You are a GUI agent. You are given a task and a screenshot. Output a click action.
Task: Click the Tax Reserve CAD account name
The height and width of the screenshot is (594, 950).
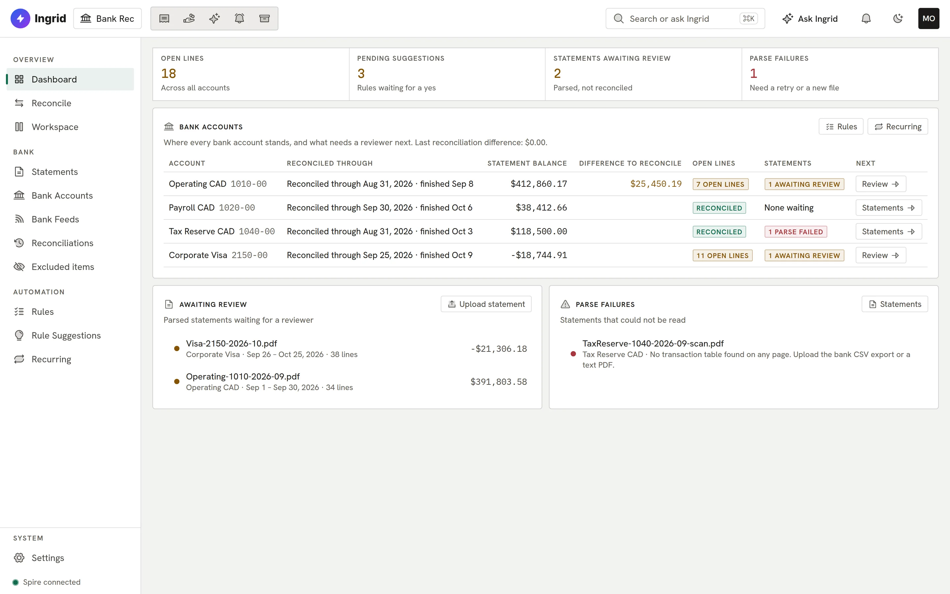click(x=202, y=231)
